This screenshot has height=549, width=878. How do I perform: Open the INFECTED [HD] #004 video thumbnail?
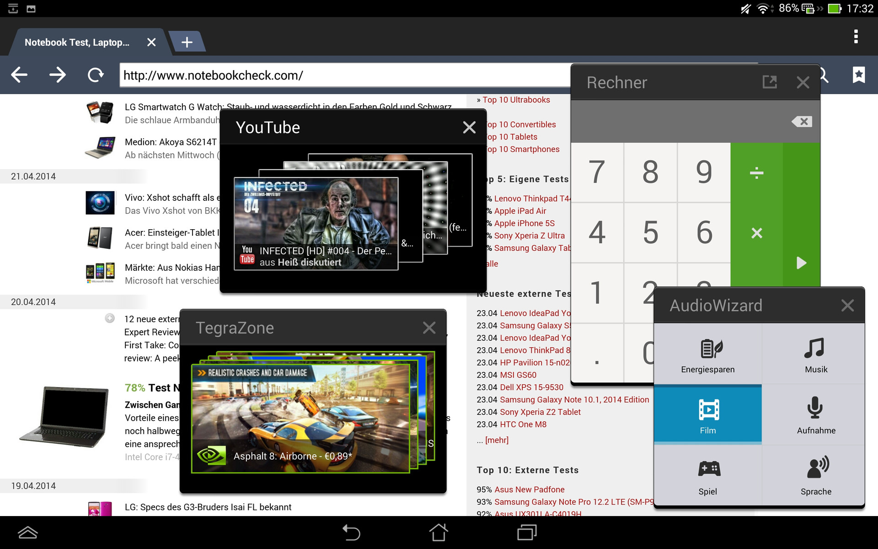tap(316, 224)
